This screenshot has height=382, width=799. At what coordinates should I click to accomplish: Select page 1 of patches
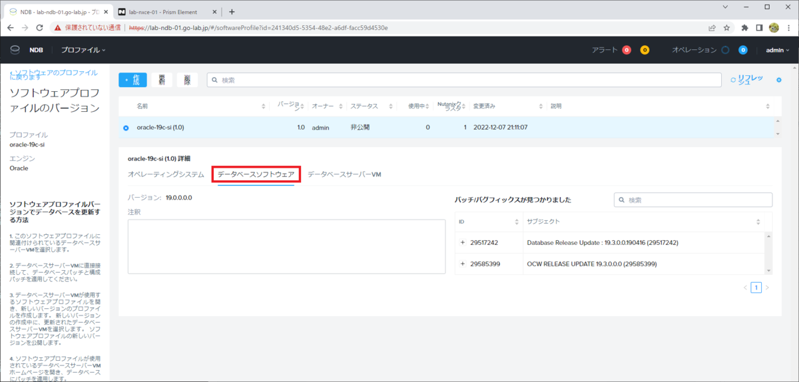[756, 287]
